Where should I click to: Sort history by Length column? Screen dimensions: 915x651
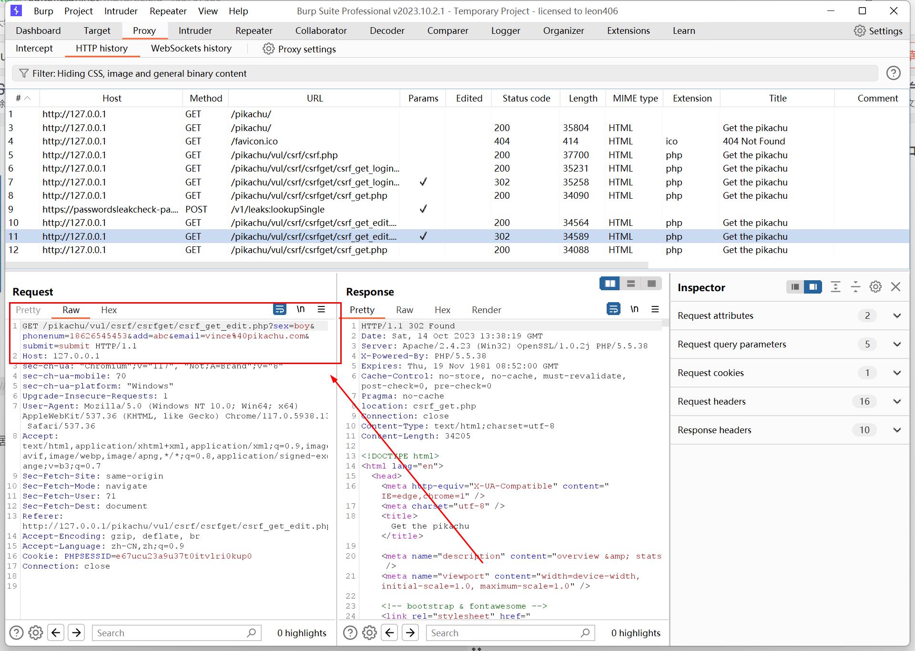coord(583,98)
